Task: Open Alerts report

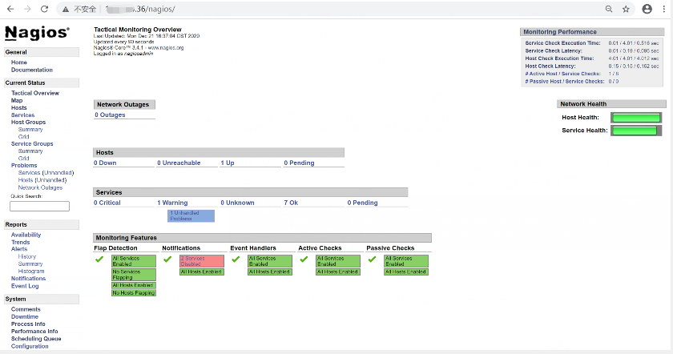Action: coord(19,249)
